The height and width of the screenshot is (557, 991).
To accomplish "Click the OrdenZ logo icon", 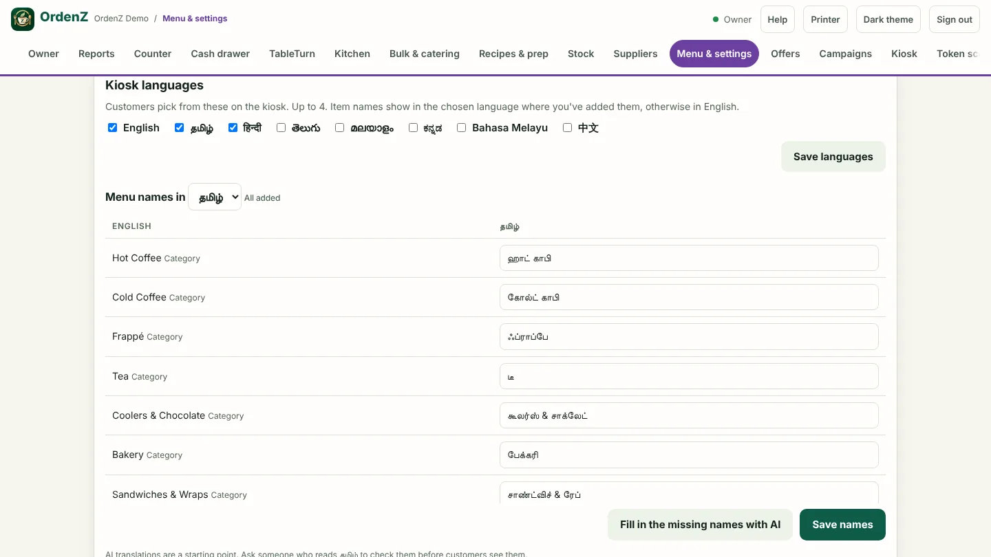I will point(23,19).
